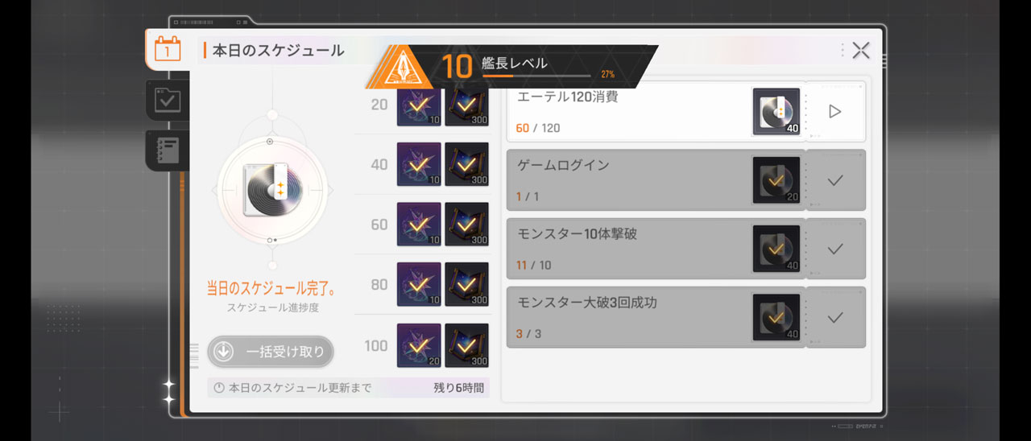Close the schedule window with X

pos(860,51)
